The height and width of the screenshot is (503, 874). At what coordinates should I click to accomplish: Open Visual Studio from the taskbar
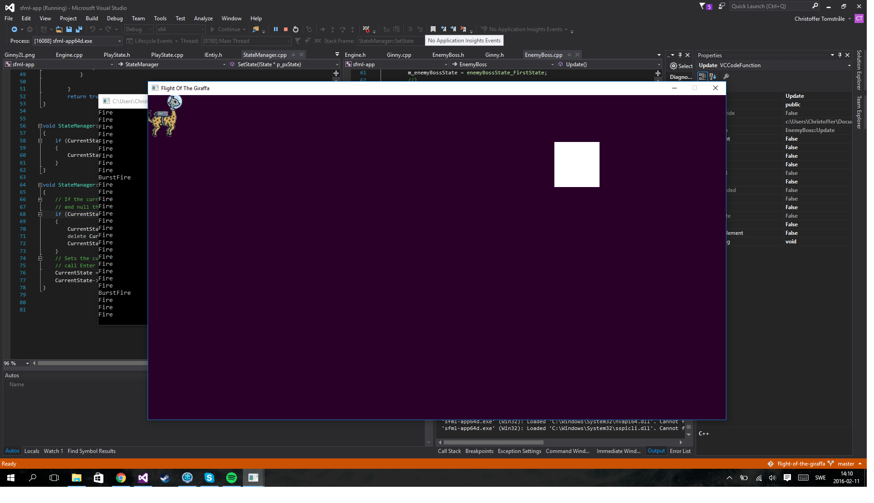tap(143, 478)
